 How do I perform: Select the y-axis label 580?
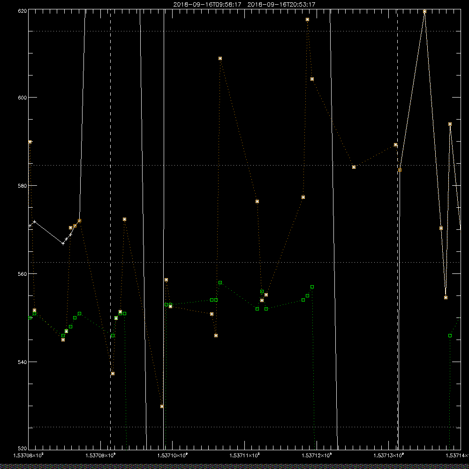(23, 186)
